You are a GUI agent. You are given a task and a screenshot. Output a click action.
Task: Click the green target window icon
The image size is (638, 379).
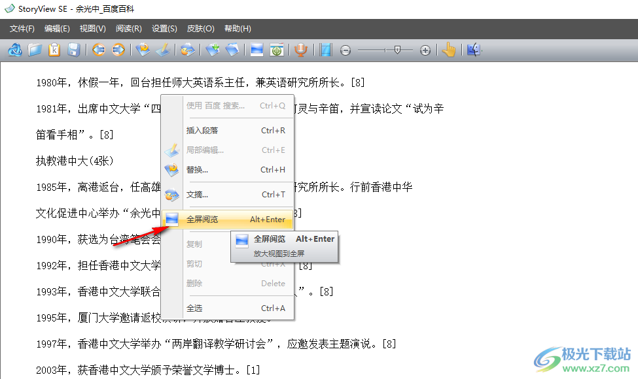tap(277, 50)
